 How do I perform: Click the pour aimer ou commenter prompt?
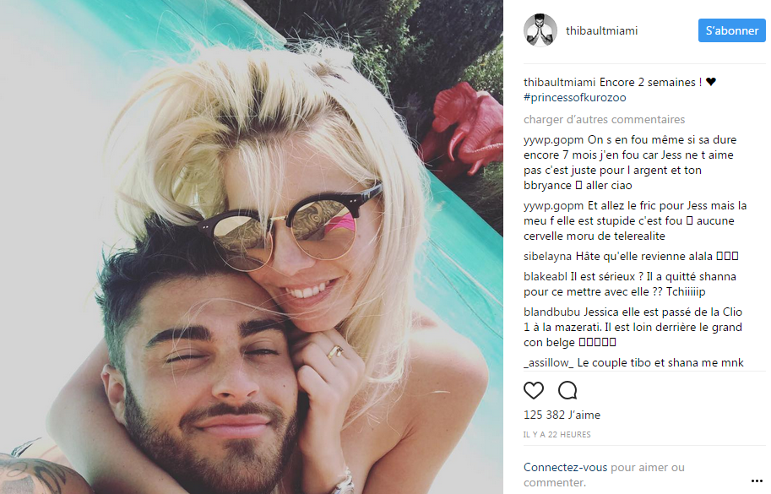[x=604, y=475]
